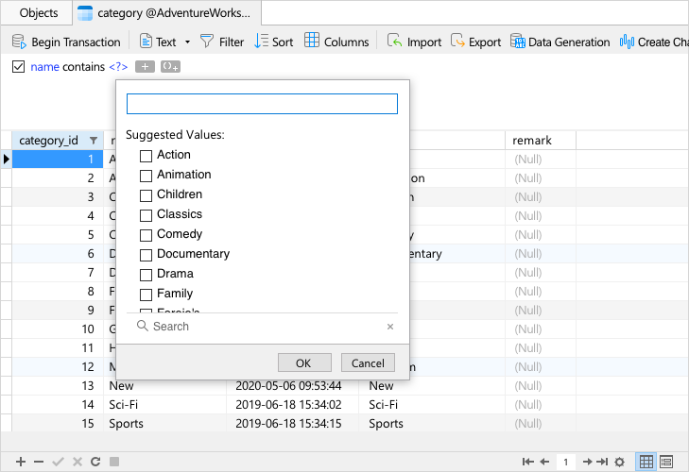Click the category_id filter funnel icon
Image resolution: width=689 pixels, height=472 pixels.
[x=94, y=141]
